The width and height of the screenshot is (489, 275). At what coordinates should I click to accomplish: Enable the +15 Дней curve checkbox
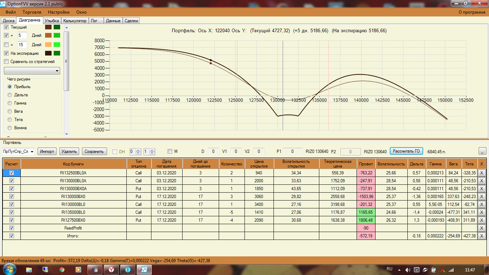pos(6,45)
